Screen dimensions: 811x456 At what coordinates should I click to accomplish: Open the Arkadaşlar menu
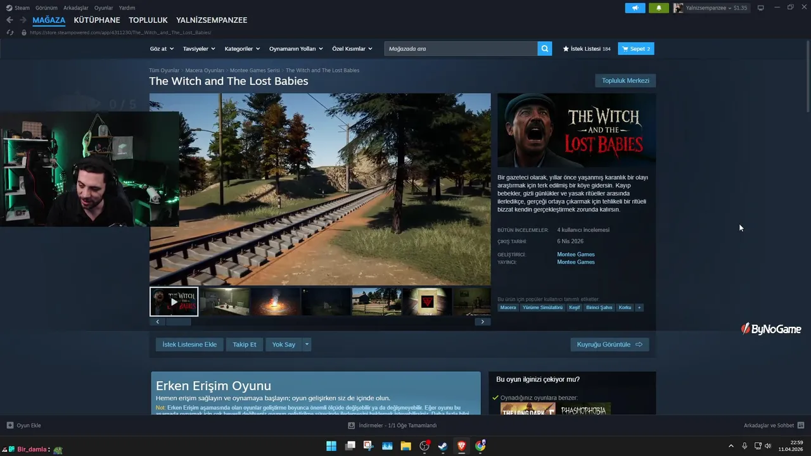pos(76,8)
